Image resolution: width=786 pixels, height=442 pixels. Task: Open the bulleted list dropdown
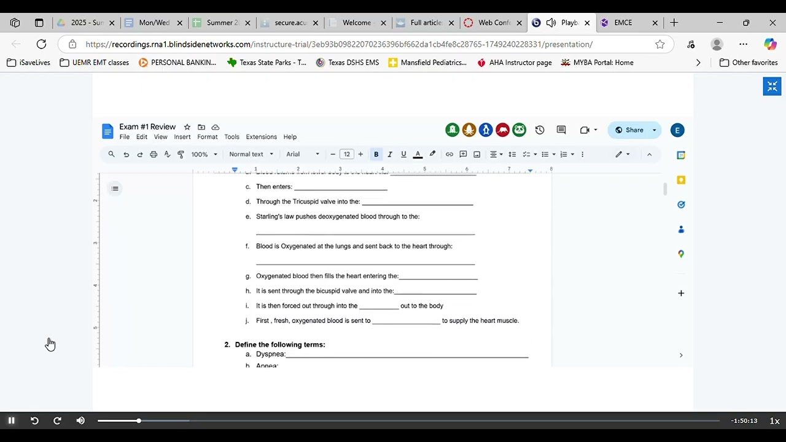click(x=548, y=154)
